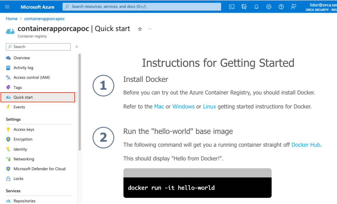Open the Mac Docker instructions link
Viewport: 337px width, 204px height.
click(159, 106)
